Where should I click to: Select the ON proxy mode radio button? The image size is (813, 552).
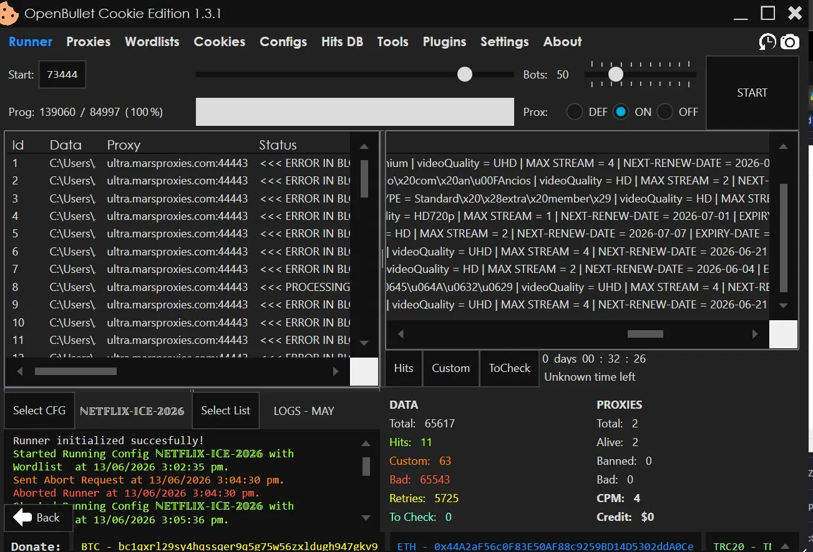tap(620, 112)
